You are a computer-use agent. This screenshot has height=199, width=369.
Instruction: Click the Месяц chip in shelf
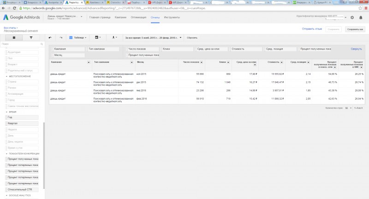(69, 55)
